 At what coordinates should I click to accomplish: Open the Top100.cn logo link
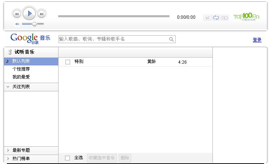click(246, 17)
